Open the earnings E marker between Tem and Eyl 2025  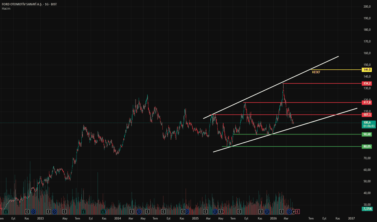(x=239, y=212)
